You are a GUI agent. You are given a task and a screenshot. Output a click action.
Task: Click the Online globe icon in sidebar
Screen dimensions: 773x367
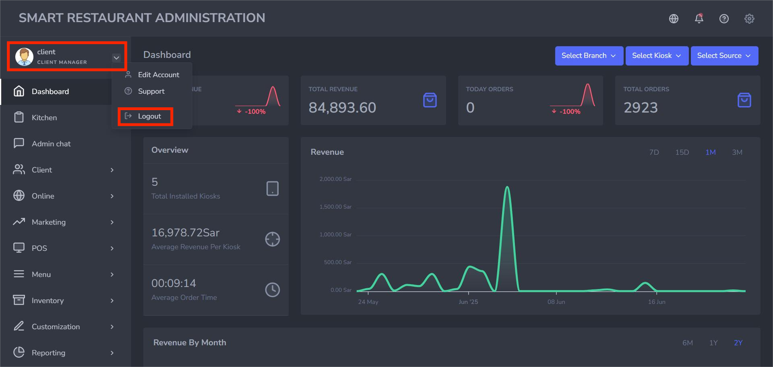pos(19,195)
